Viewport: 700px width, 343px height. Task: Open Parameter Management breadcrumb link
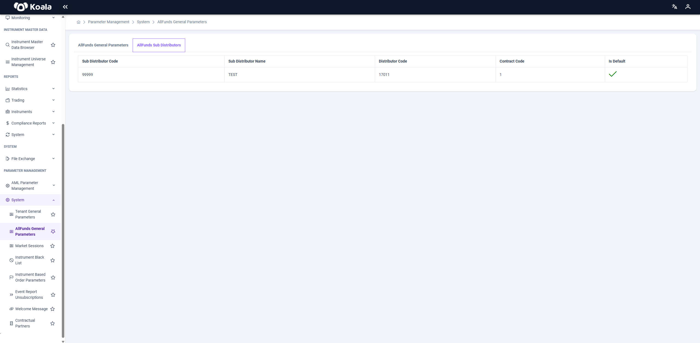tap(109, 22)
